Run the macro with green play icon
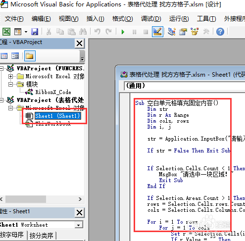Image resolution: width=245 pixels, height=241 pixels. 123,32
